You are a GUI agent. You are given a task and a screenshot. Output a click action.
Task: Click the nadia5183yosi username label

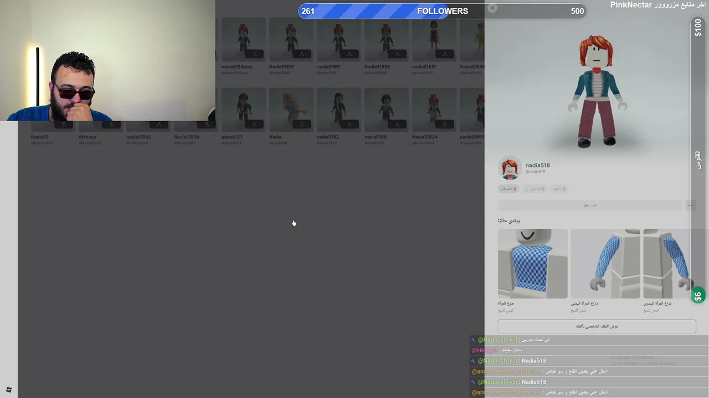(237, 67)
